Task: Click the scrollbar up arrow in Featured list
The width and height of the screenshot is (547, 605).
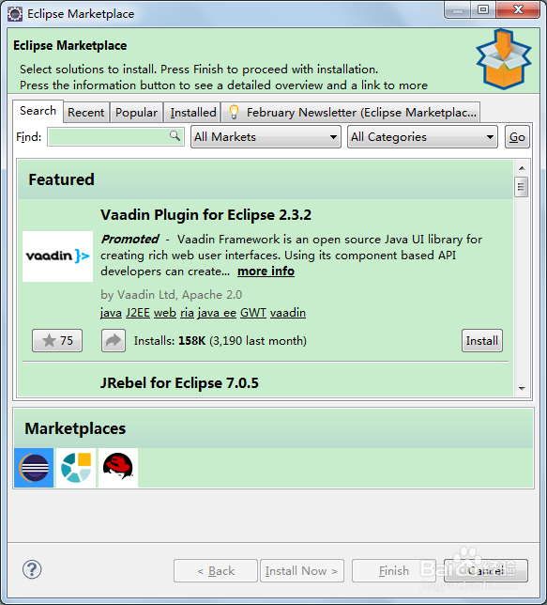Action: click(x=522, y=168)
